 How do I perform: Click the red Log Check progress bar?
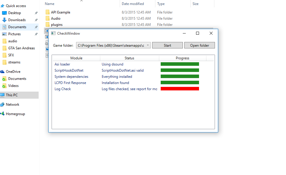coord(180,89)
